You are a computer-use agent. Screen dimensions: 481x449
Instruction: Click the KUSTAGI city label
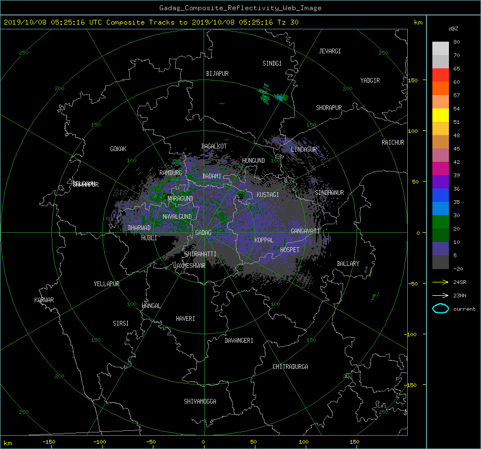(268, 195)
